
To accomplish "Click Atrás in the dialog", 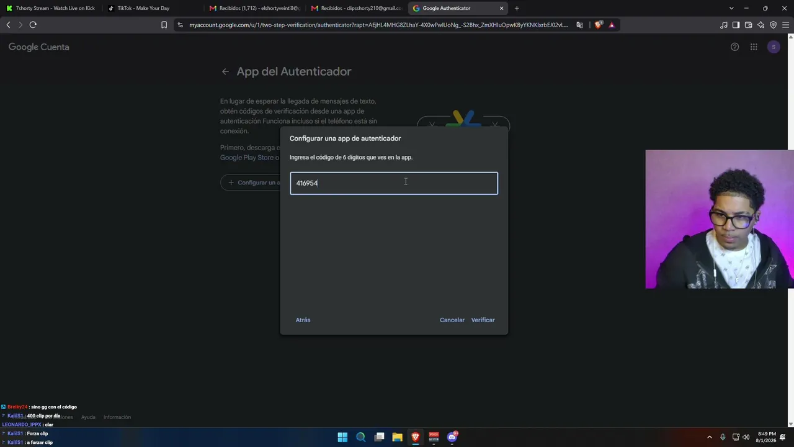I will [x=303, y=320].
